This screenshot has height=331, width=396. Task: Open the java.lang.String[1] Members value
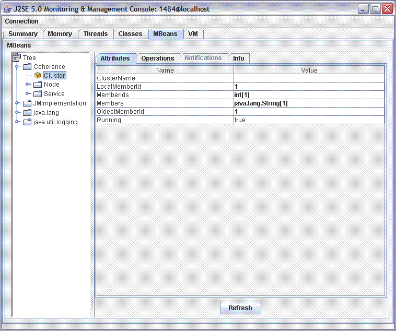point(309,103)
